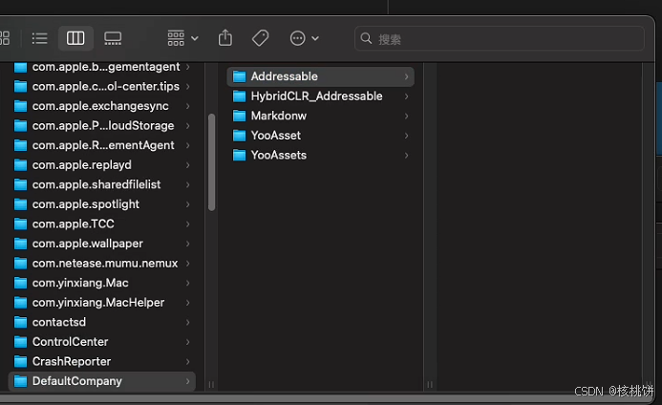Click the DefaultCompany folder icon
This screenshot has width=662, height=405.
(x=21, y=381)
